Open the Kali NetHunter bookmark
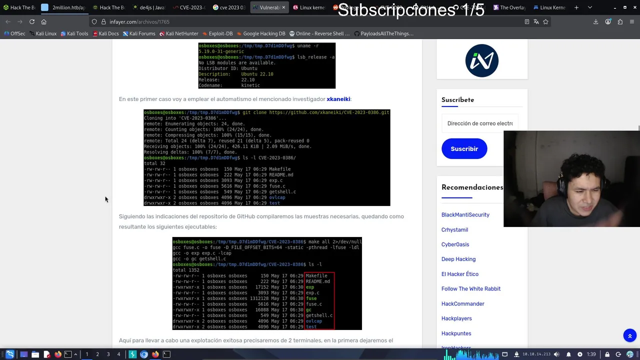The height and width of the screenshot is (360, 640). 179,33
